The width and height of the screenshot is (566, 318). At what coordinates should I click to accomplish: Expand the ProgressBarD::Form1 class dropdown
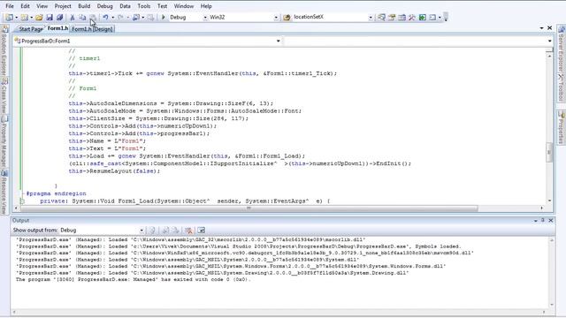click(x=278, y=42)
